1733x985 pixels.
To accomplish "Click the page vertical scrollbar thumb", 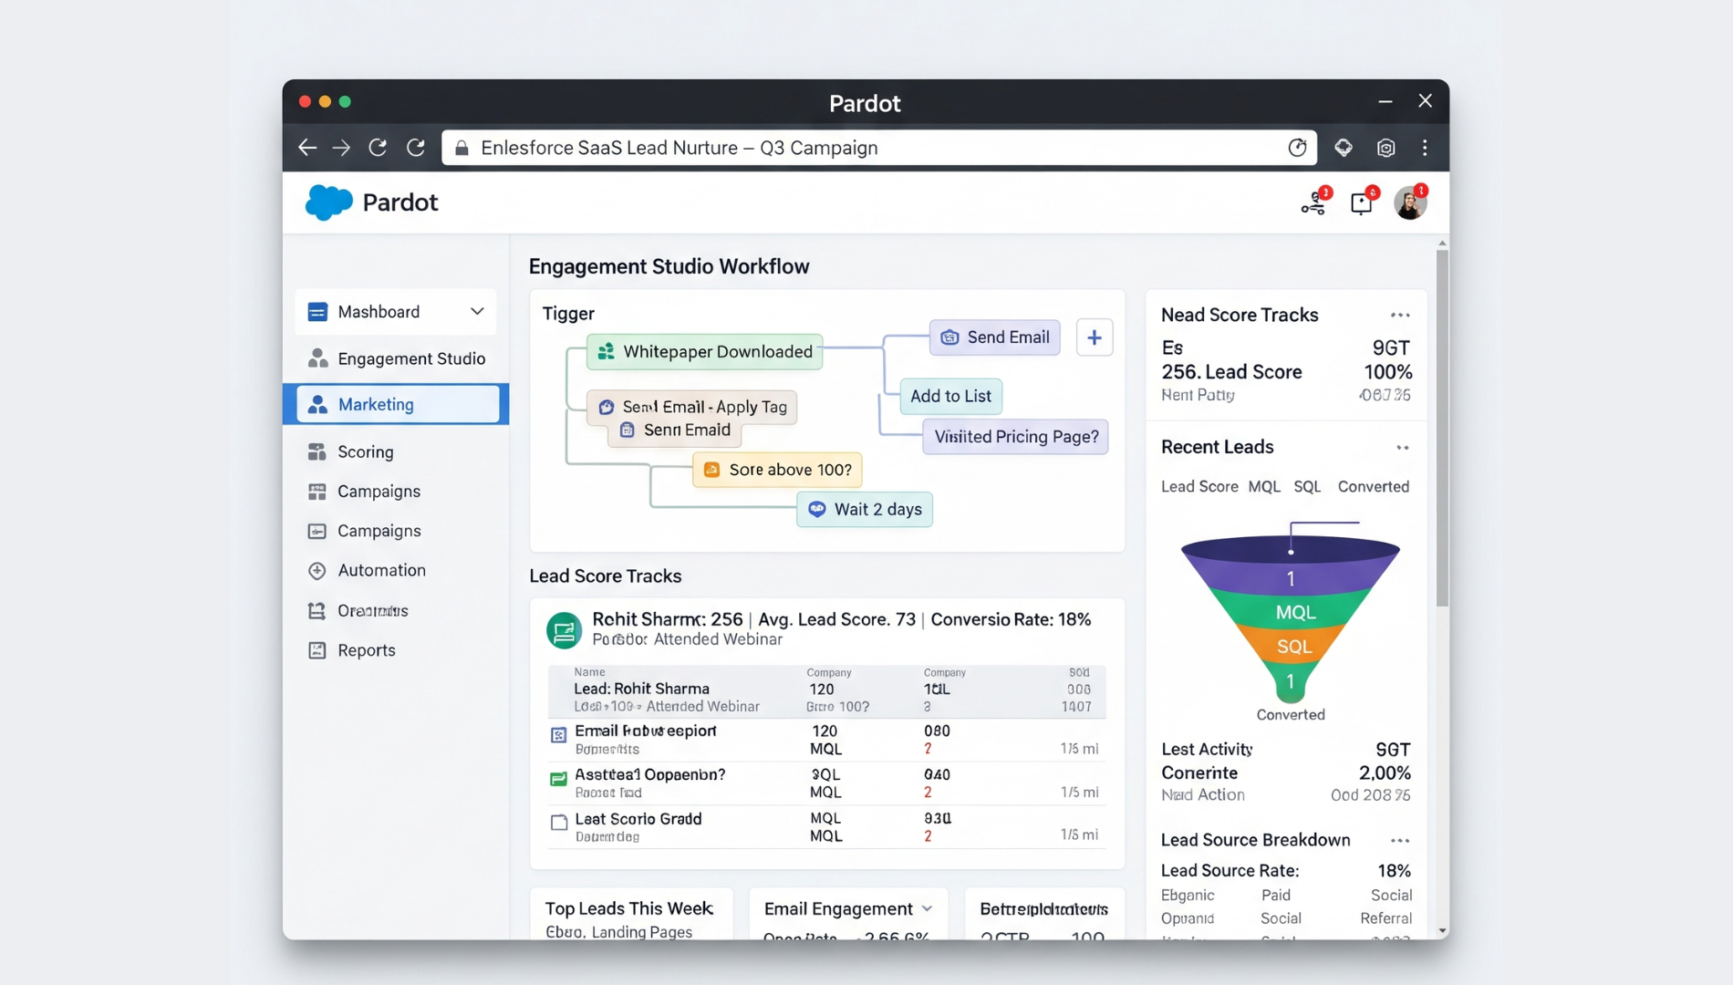I will pos(1442,429).
